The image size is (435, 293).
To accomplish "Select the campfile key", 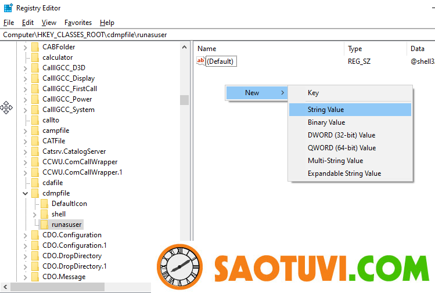I will (x=56, y=131).
